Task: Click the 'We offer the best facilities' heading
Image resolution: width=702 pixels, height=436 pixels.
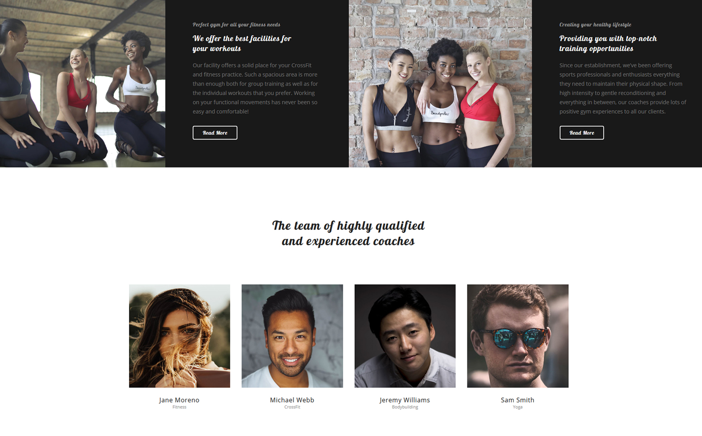Action: [242, 43]
